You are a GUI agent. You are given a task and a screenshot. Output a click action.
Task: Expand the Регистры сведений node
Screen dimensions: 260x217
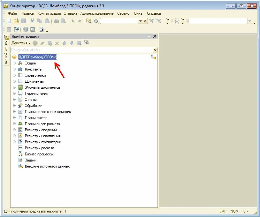click(14, 130)
